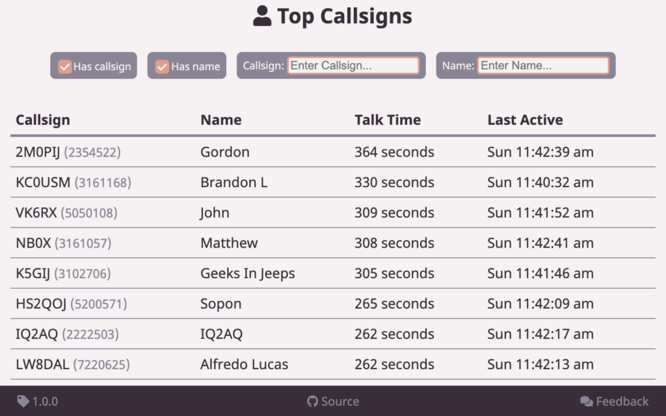This screenshot has width=666, height=416.
Task: Click the version tag icon in footer
Action: (x=23, y=401)
